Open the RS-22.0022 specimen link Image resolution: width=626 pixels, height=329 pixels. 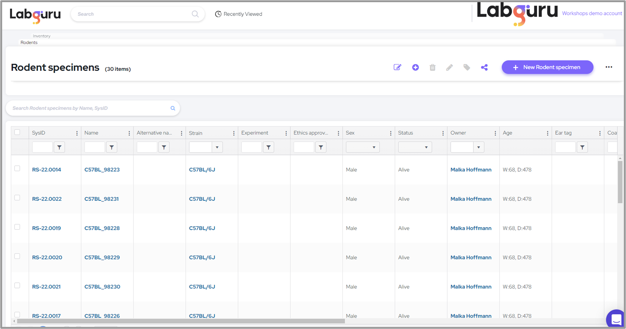click(47, 199)
